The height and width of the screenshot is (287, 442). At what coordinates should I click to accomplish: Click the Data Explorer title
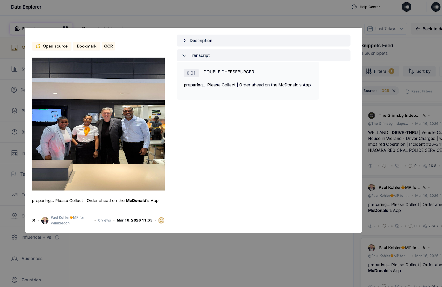pyautogui.click(x=26, y=7)
